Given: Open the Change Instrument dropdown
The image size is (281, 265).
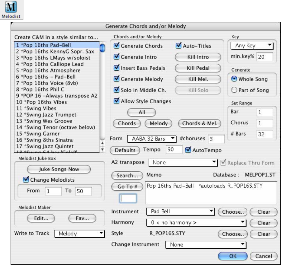Looking at the screenshot, I should pos(206,244).
